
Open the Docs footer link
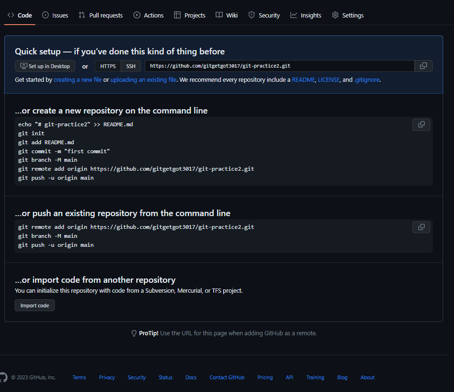tap(191, 377)
